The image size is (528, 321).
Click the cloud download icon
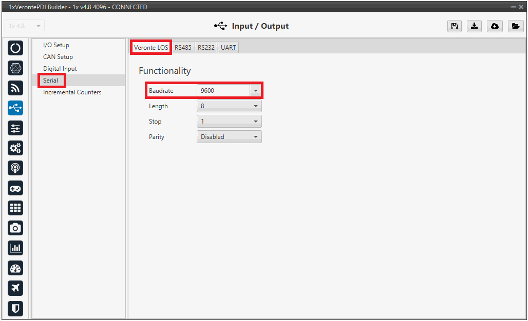(x=495, y=26)
